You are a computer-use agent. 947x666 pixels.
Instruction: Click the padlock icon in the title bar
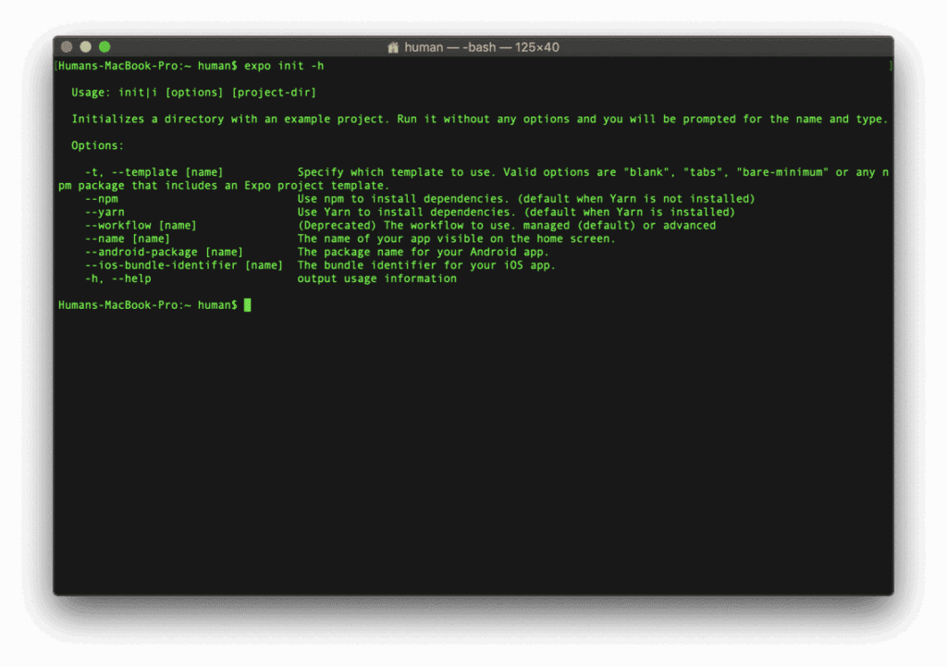[392, 46]
